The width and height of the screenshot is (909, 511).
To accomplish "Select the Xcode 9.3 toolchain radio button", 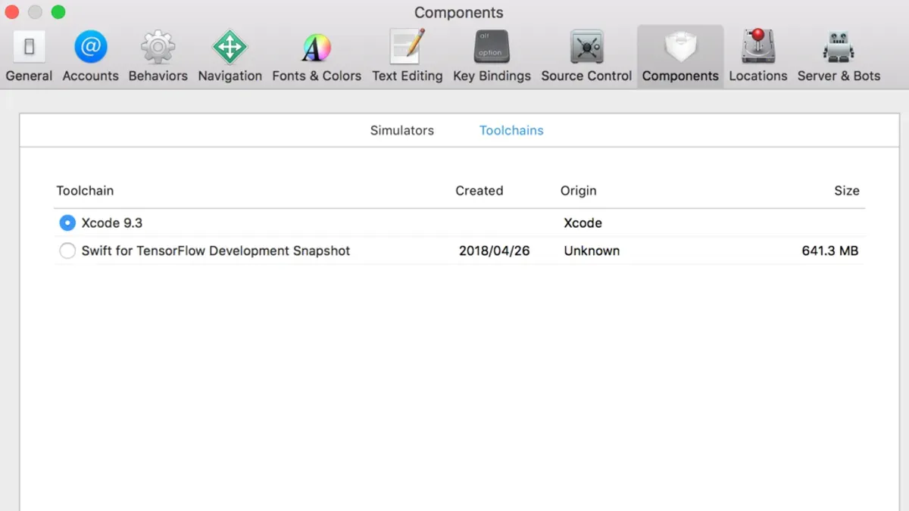I will 67,223.
